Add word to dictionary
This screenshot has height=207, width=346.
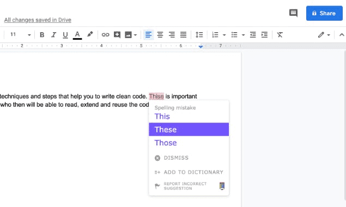pyautogui.click(x=189, y=172)
